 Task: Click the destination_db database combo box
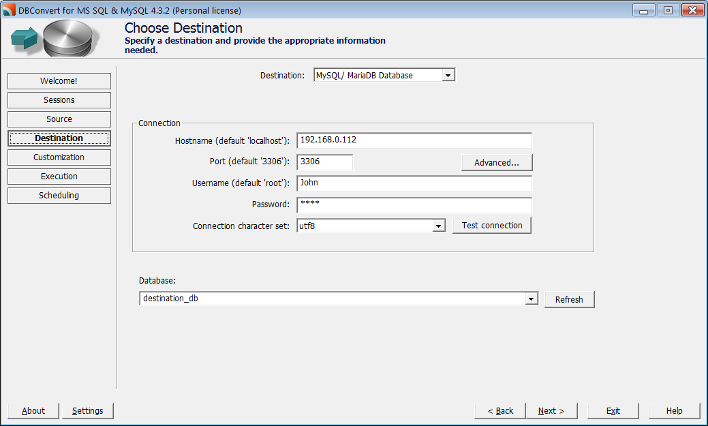point(339,299)
